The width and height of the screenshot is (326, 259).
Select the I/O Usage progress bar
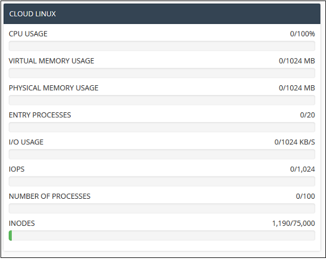click(x=162, y=154)
